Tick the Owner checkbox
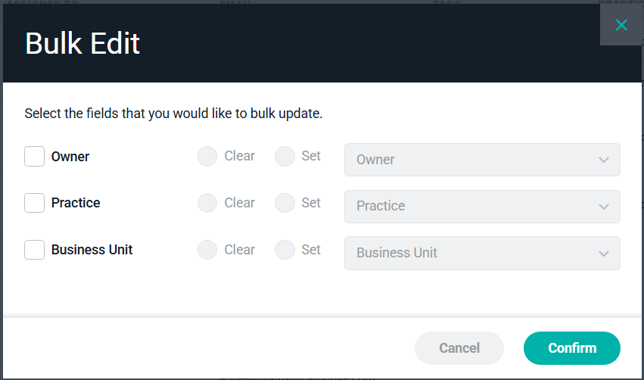Image resolution: width=644 pixels, height=380 pixels. pos(35,157)
